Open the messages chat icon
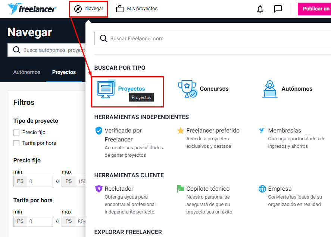The width and height of the screenshot is (331, 237). tap(278, 9)
